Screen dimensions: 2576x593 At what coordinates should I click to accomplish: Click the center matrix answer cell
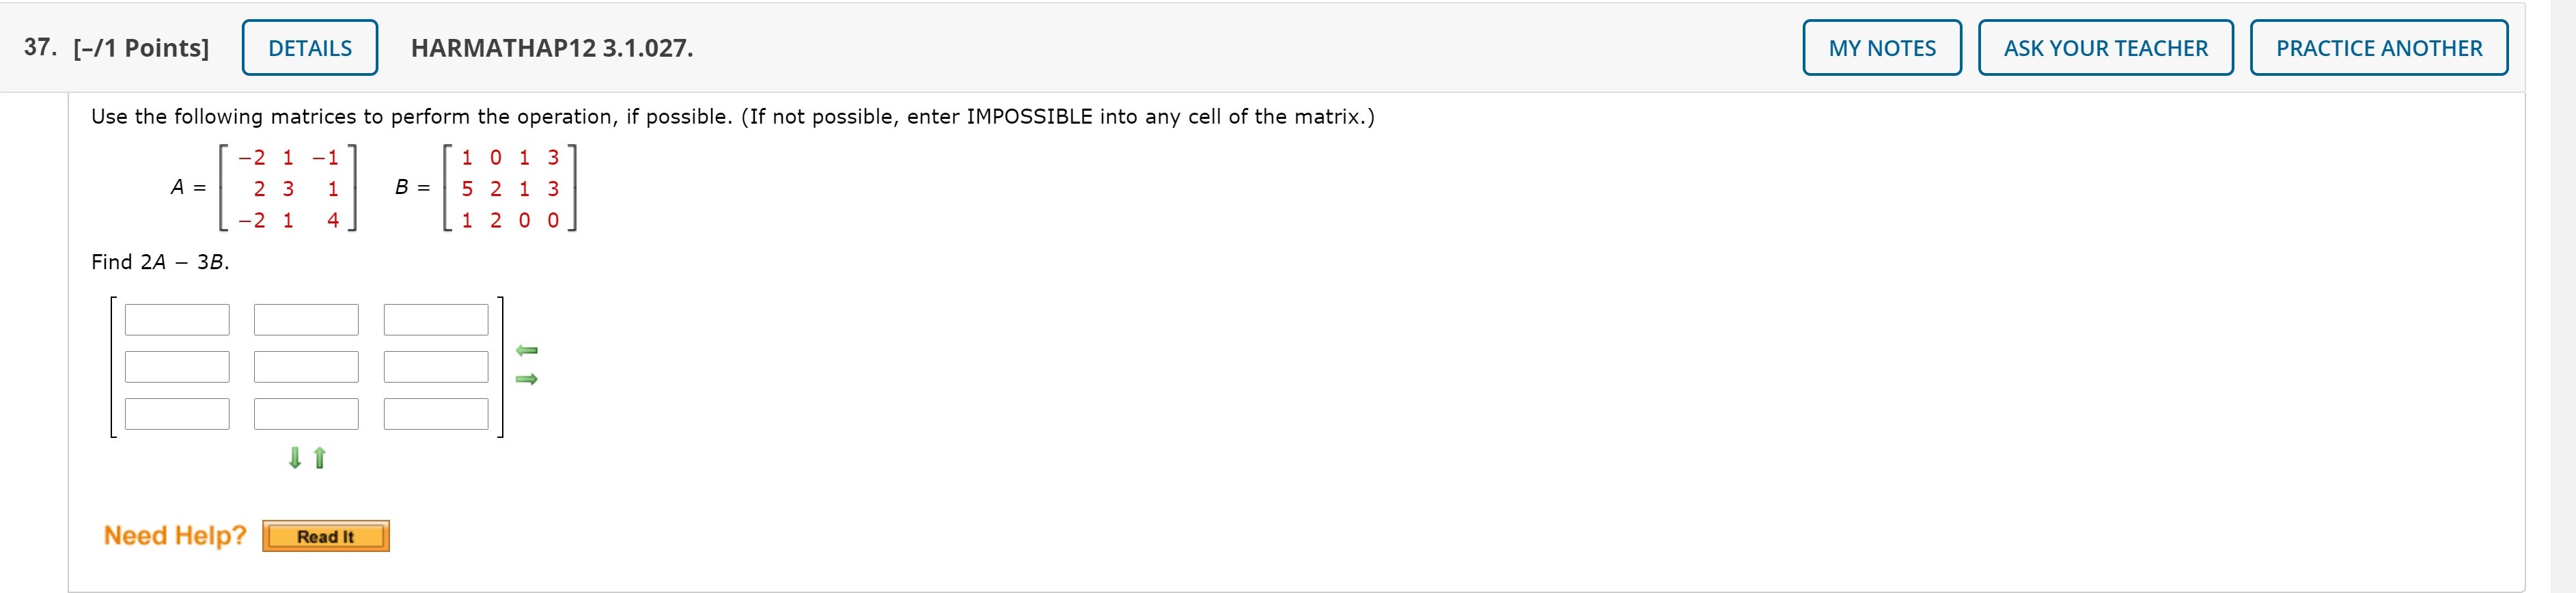306,366
